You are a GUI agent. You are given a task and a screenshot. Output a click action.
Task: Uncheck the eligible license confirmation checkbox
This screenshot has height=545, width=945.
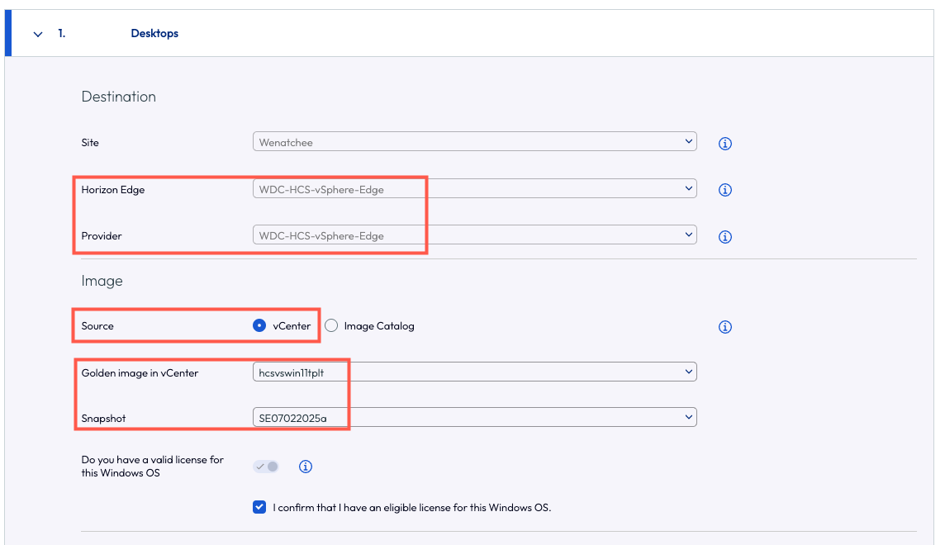tap(259, 507)
